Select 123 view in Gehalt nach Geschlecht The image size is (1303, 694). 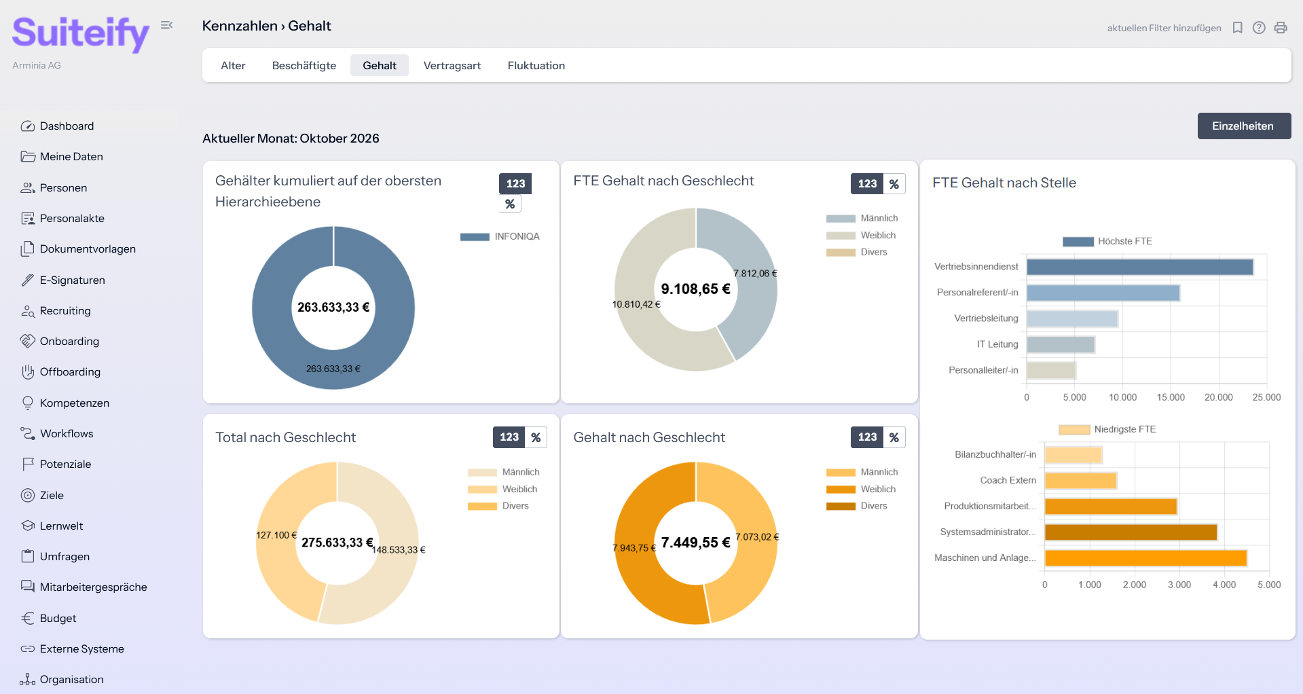click(867, 437)
